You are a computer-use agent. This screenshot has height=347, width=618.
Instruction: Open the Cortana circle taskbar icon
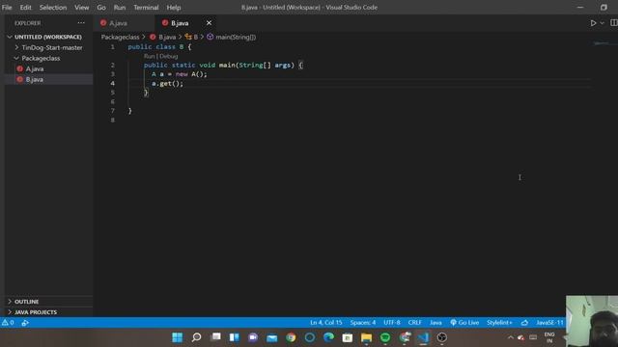tap(310, 337)
